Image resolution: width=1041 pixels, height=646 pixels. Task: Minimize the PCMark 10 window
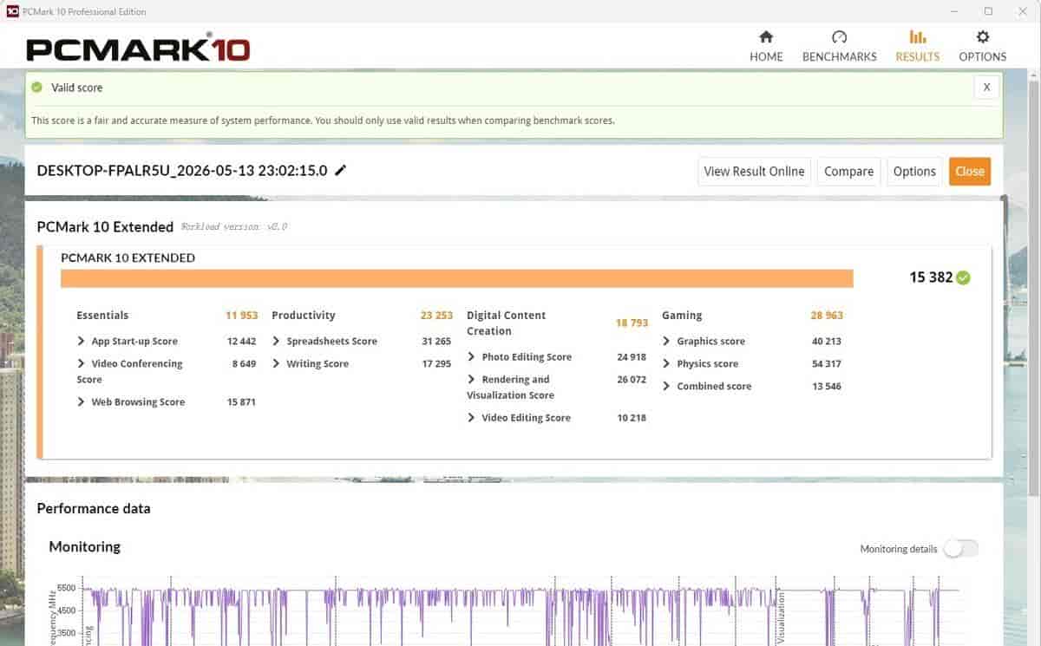point(953,11)
